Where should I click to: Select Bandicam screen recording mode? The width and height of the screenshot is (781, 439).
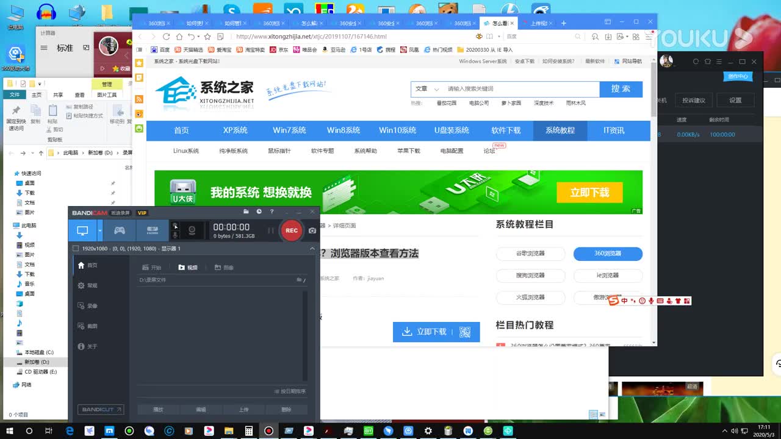click(x=82, y=230)
